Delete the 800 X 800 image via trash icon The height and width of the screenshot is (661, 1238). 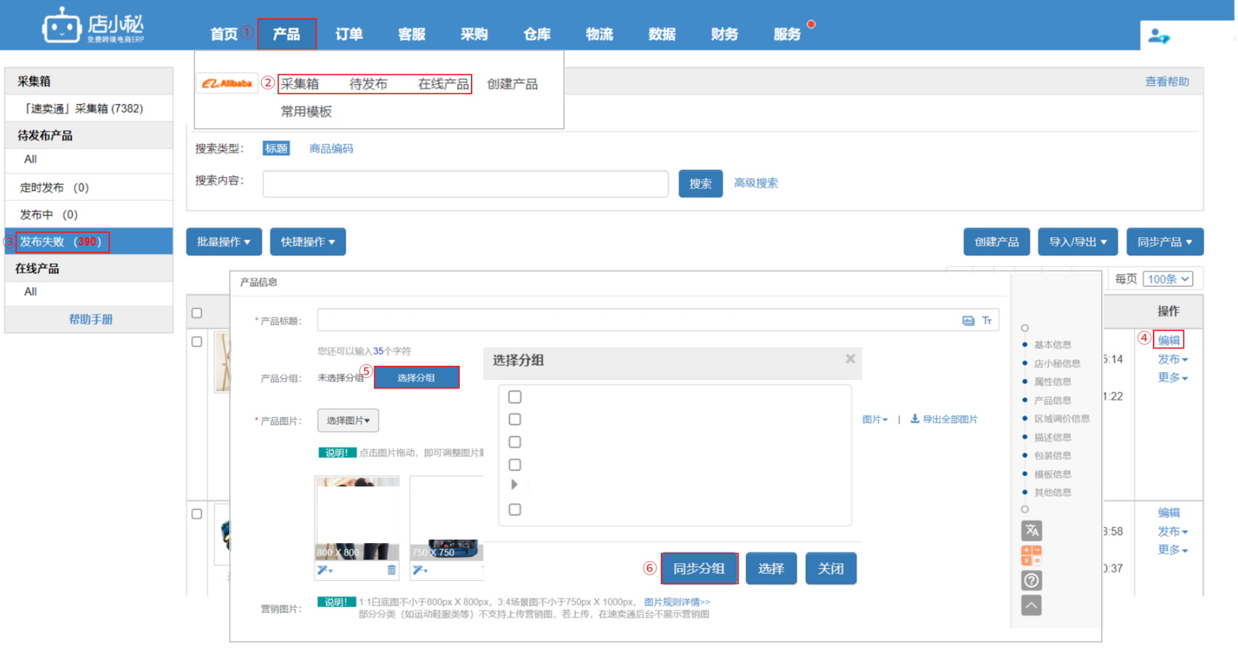pos(392,570)
